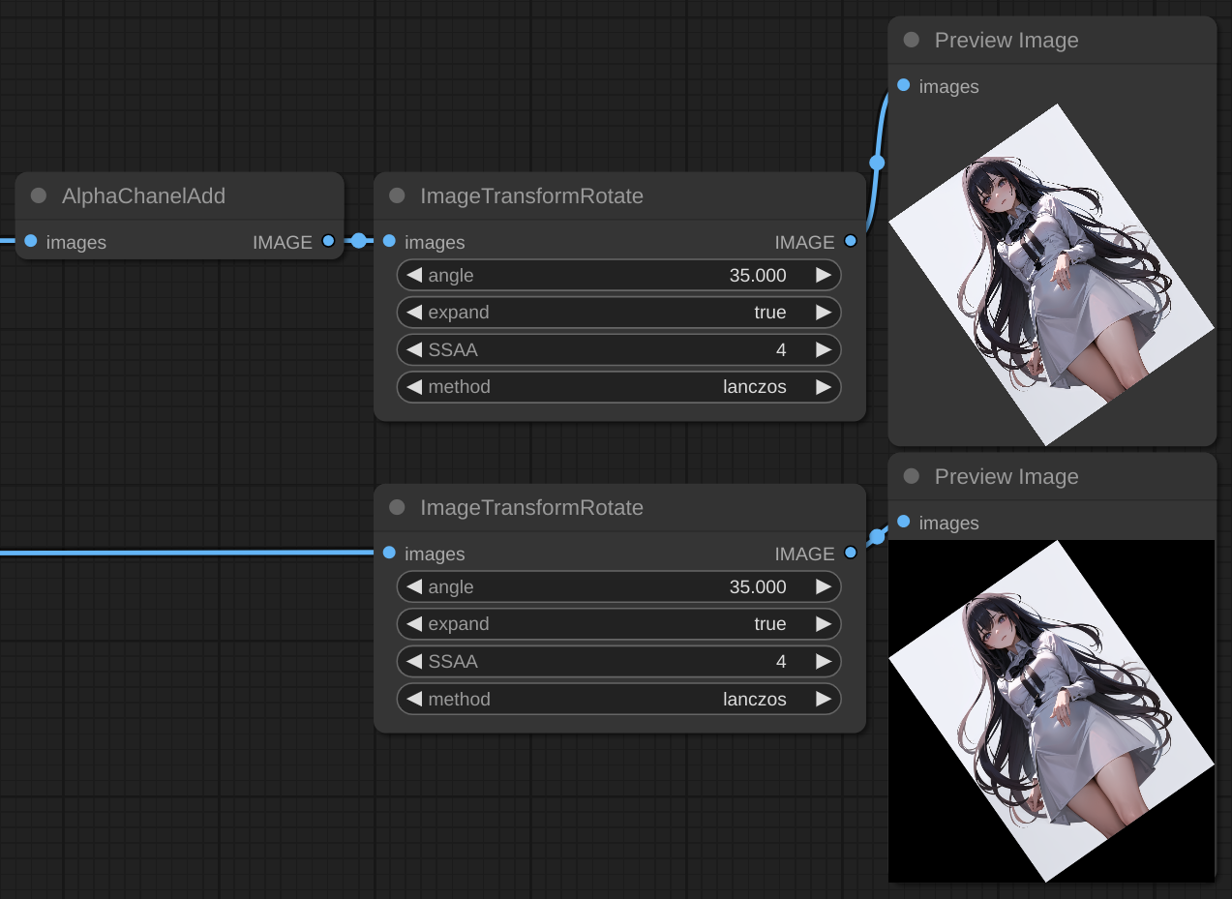Click the top Preview Image images input socket
The image size is (1232, 899).
(903, 85)
